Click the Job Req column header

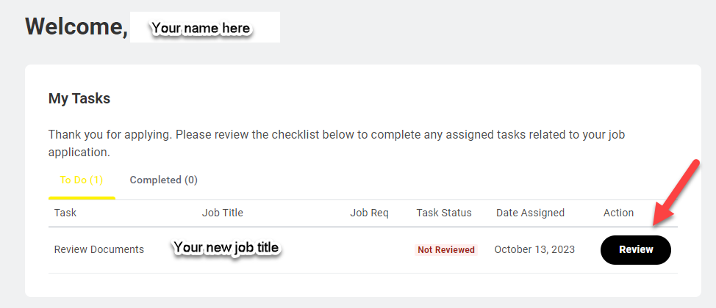pos(369,213)
